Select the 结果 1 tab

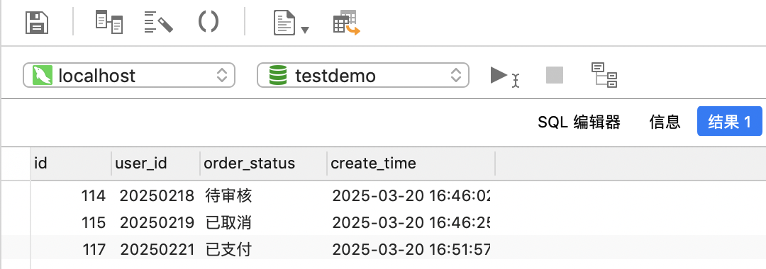[729, 121]
